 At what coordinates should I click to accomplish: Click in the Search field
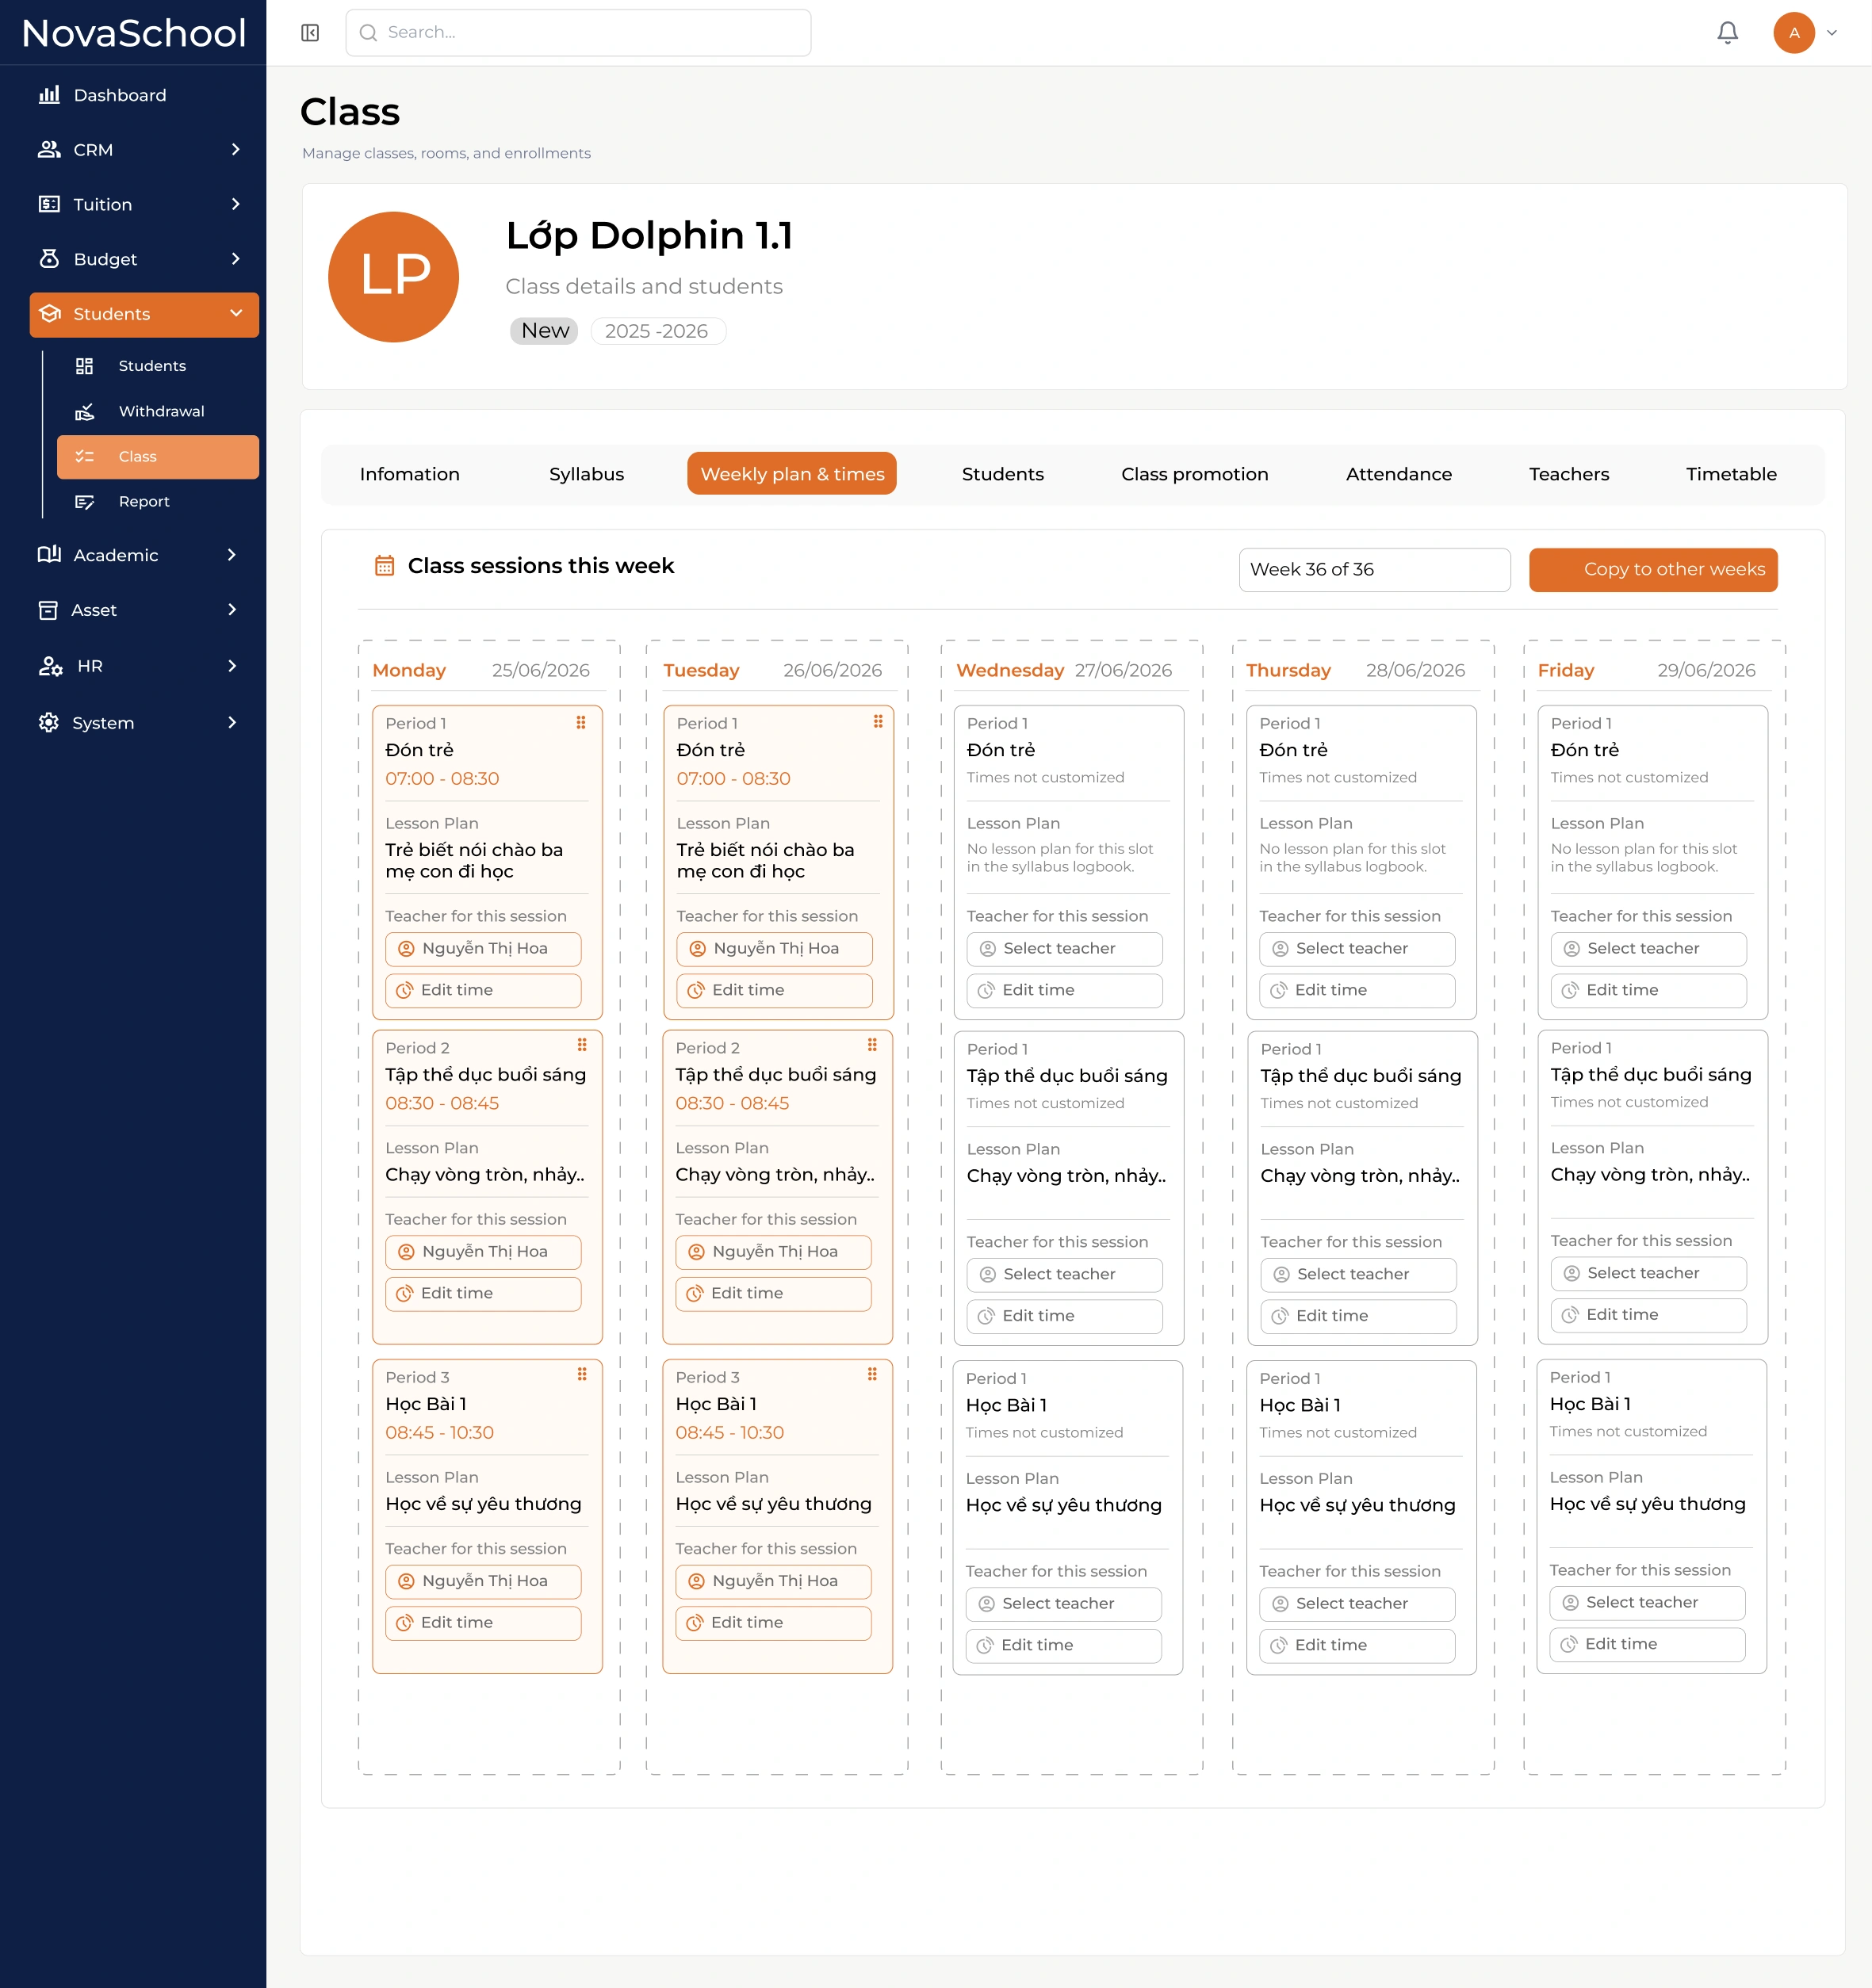click(578, 33)
